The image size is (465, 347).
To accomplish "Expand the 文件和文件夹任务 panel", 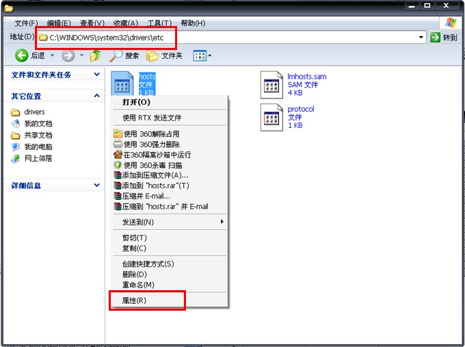I will 96,75.
